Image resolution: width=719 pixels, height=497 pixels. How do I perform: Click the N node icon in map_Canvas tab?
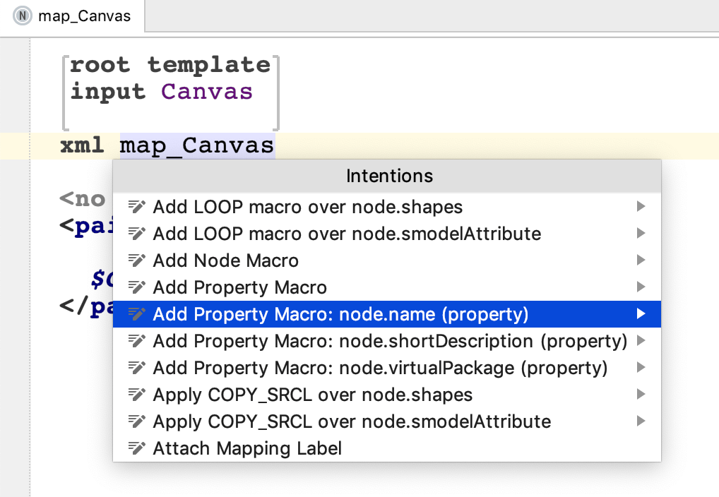[x=23, y=16]
